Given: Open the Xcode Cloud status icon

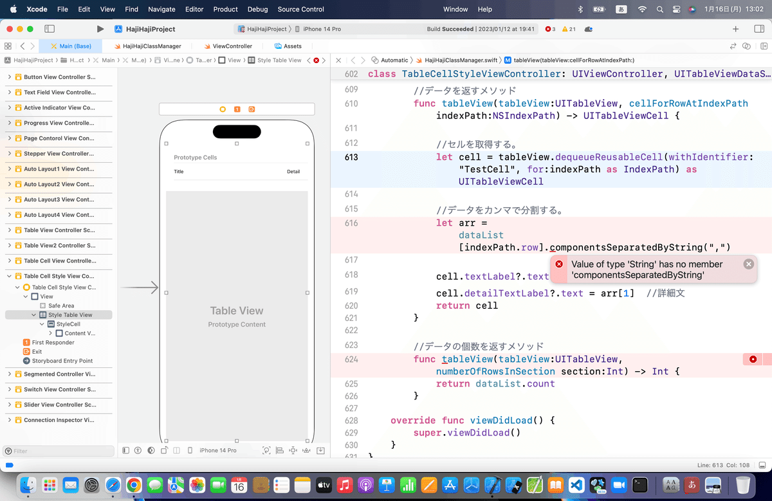Looking at the screenshot, I should [x=589, y=29].
